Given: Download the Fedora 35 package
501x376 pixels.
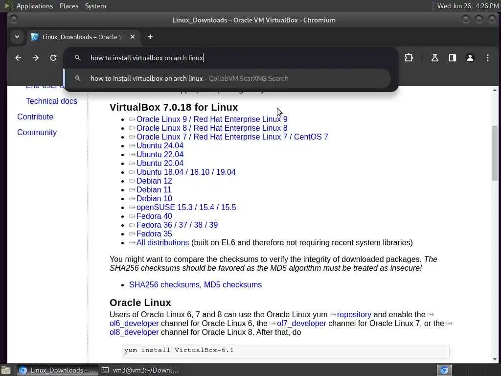Looking at the screenshot, I should 154,234.
